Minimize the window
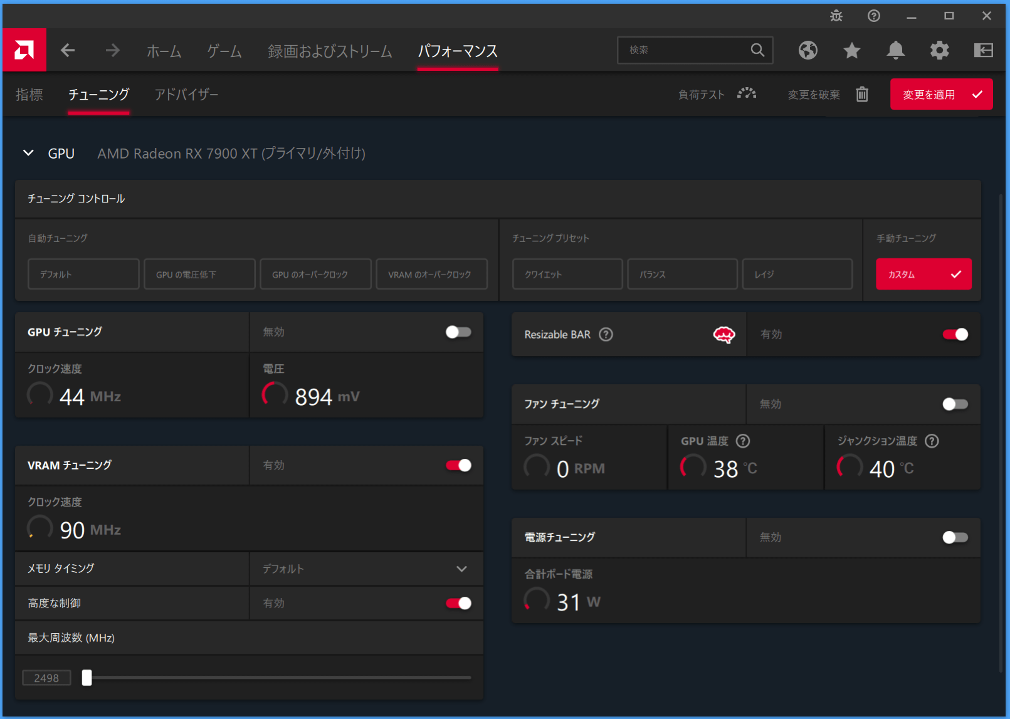Screen dimensions: 1010x719 [912, 16]
